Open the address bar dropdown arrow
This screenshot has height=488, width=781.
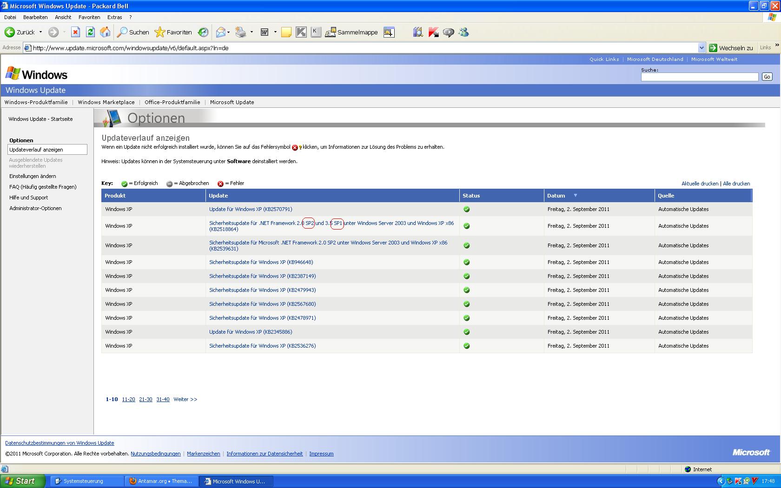coord(702,48)
